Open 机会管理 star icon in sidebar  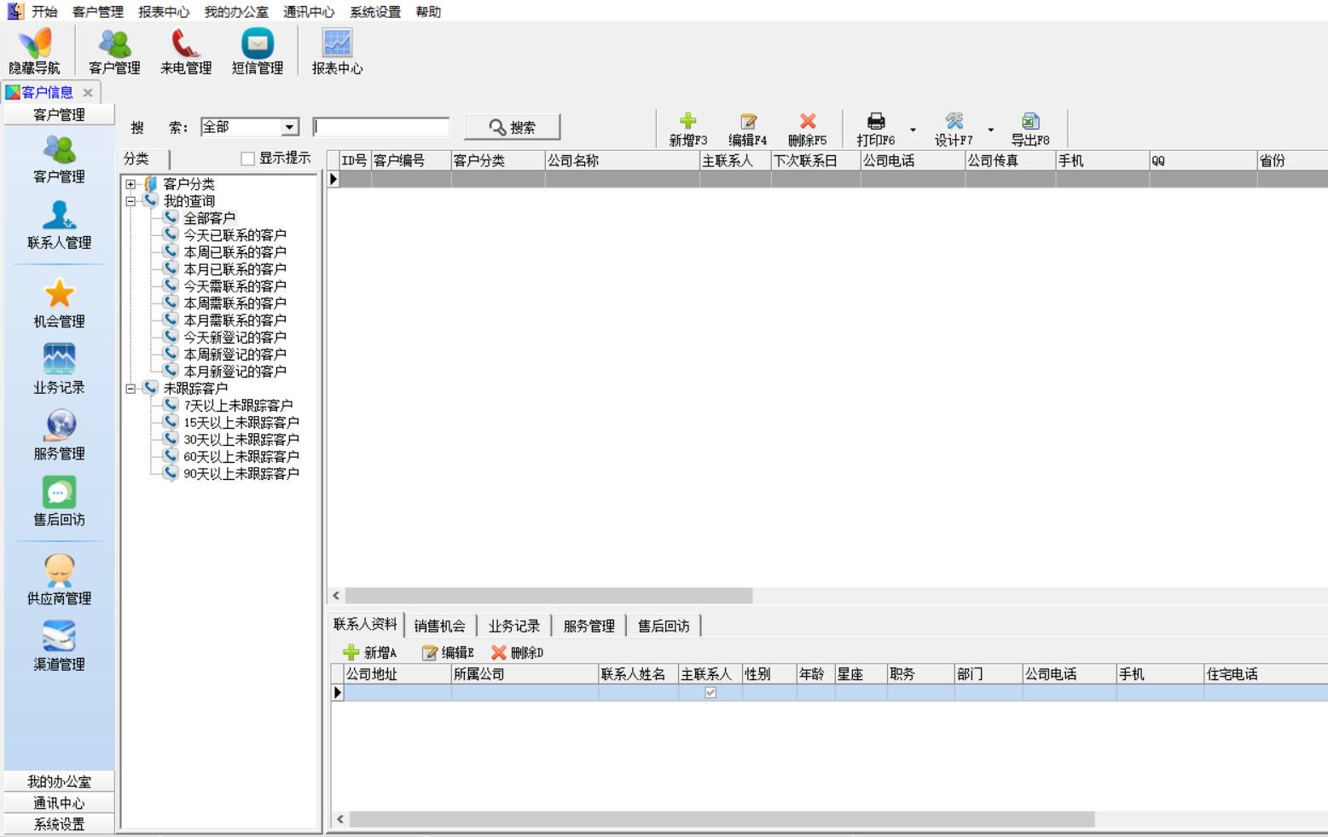tap(59, 295)
